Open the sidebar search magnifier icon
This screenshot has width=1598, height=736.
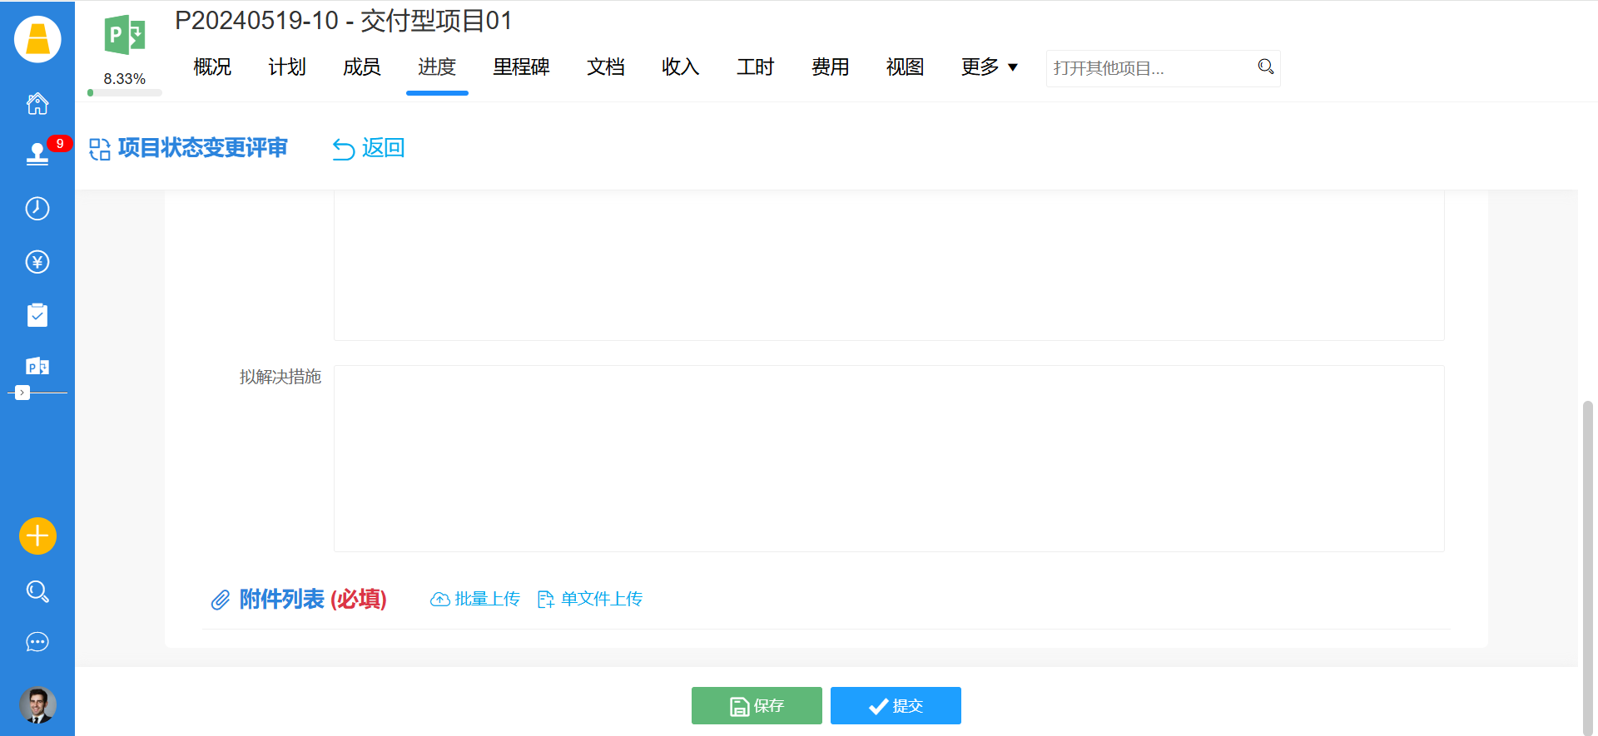pos(37,591)
